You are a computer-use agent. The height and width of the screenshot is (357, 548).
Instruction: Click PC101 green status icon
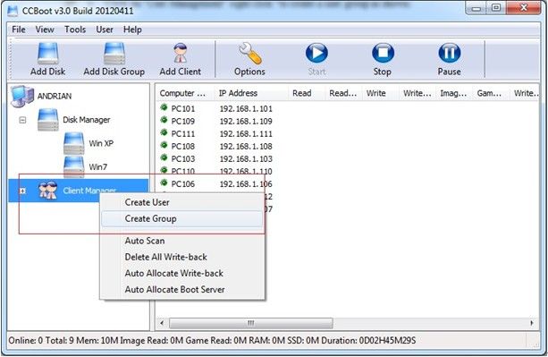point(164,107)
